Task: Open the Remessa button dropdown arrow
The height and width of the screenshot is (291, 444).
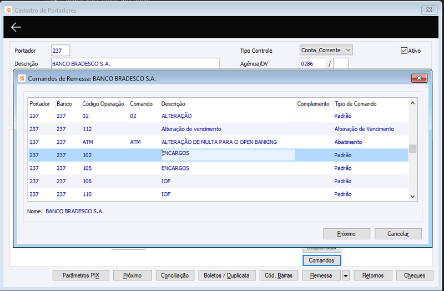Action: click(x=346, y=275)
